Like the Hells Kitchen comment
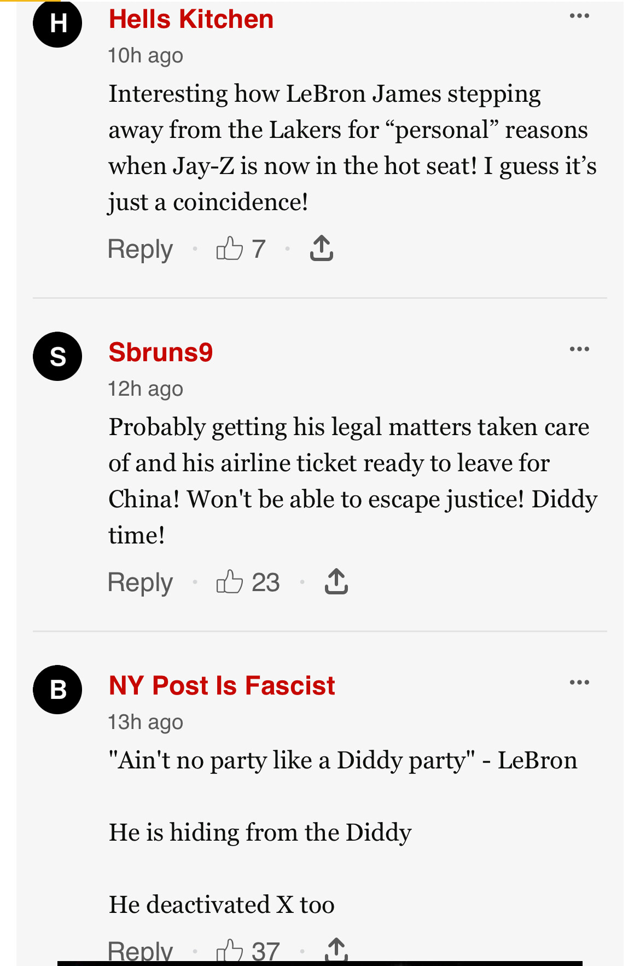This screenshot has height=966, width=640. pos(230,248)
